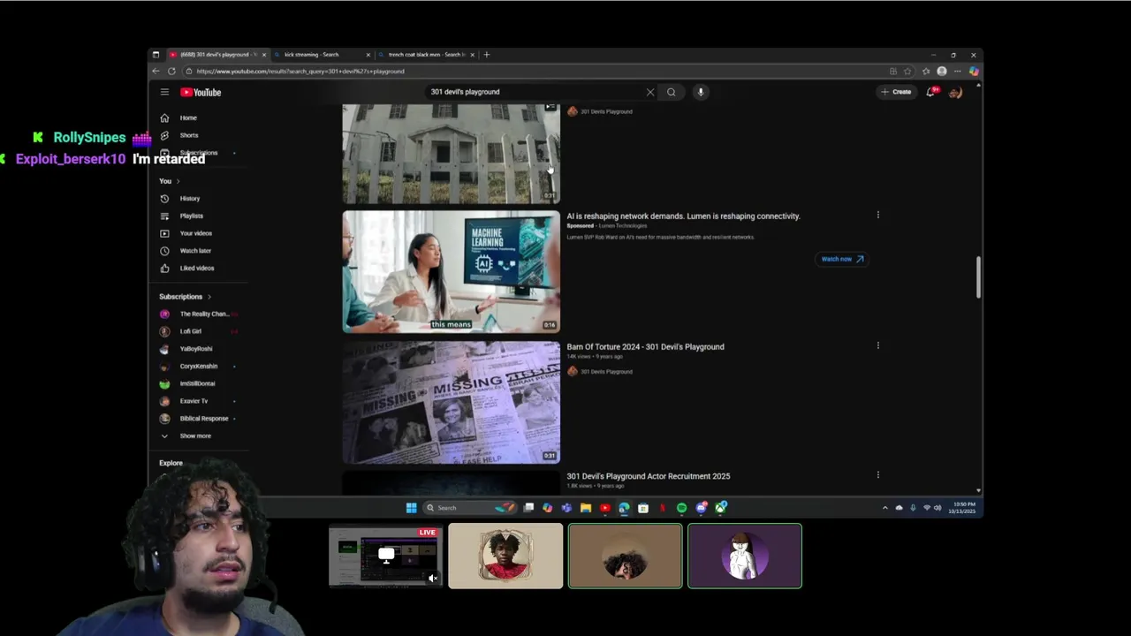Screen dimensions: 1131x636
Task: Open the Copilot icon in the browser toolbar
Action: (x=973, y=72)
